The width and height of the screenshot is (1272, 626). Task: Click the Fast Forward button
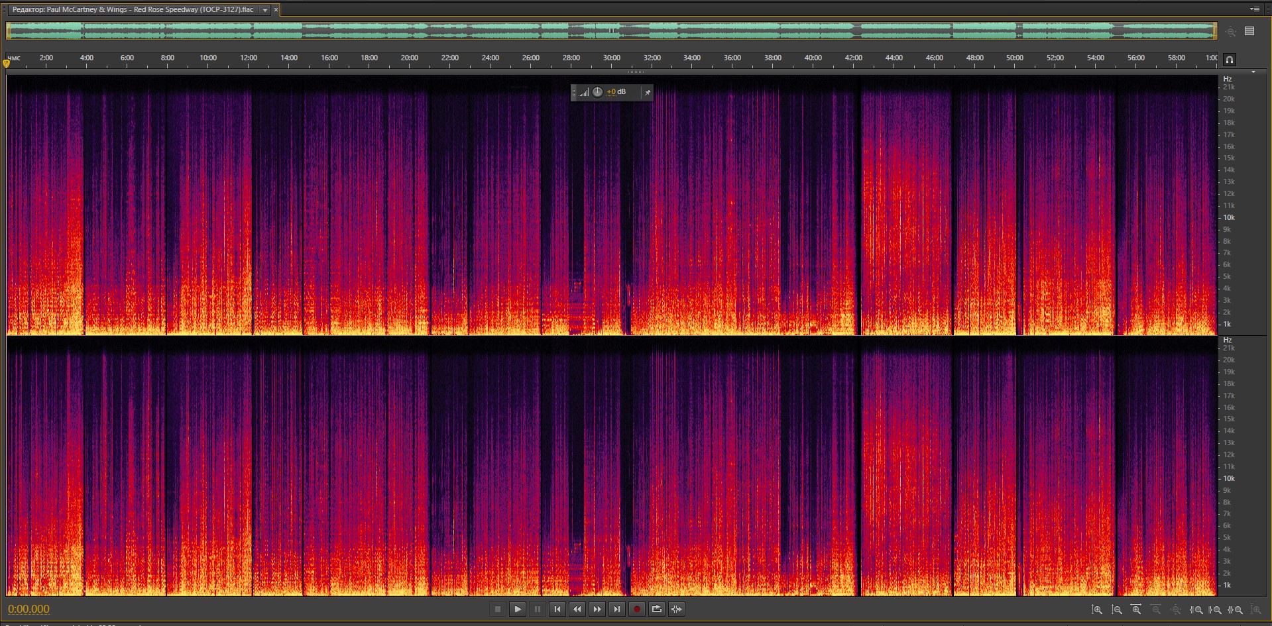pos(597,609)
